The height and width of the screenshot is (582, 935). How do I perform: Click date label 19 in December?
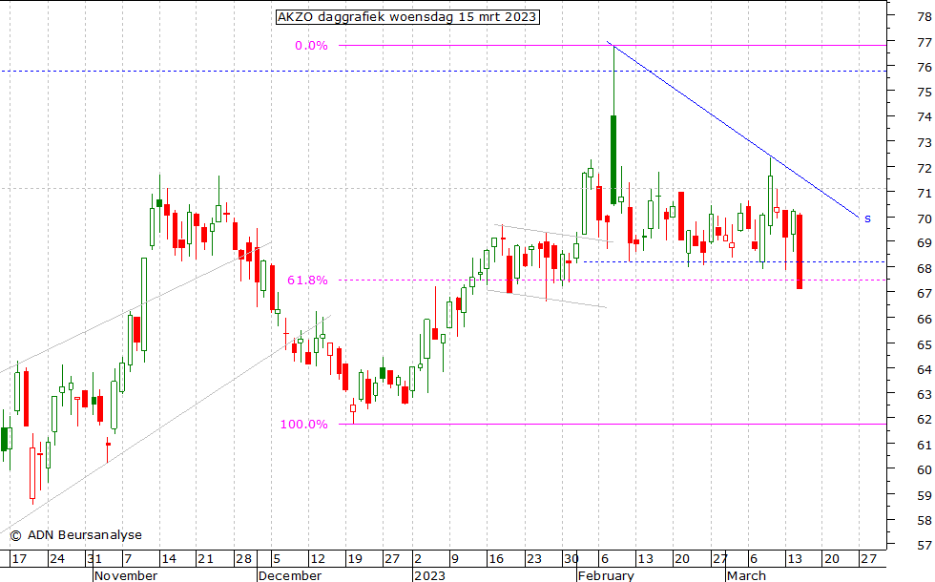[355, 559]
